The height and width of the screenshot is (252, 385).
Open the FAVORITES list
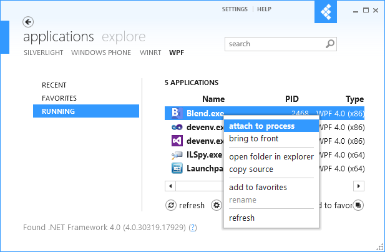click(86, 98)
